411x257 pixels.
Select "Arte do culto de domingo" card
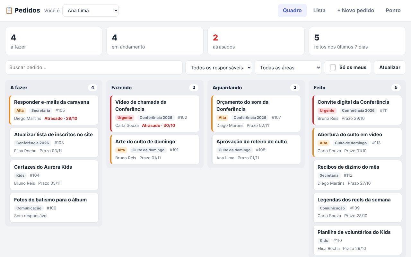coord(155,149)
